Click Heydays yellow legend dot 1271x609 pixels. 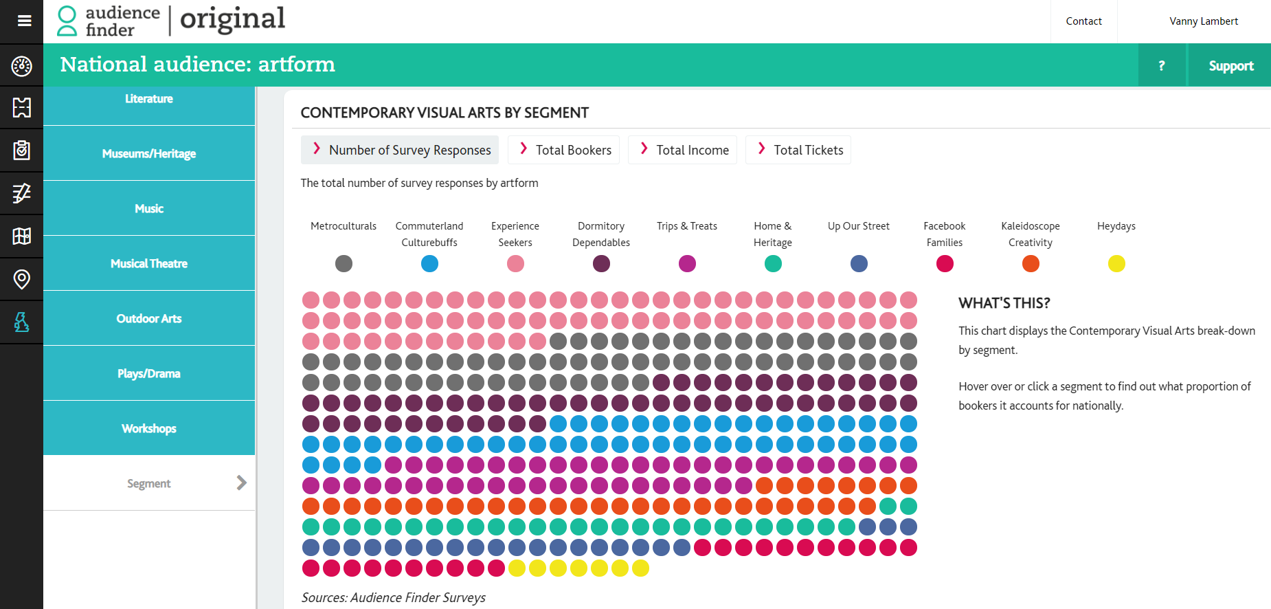tap(1116, 263)
